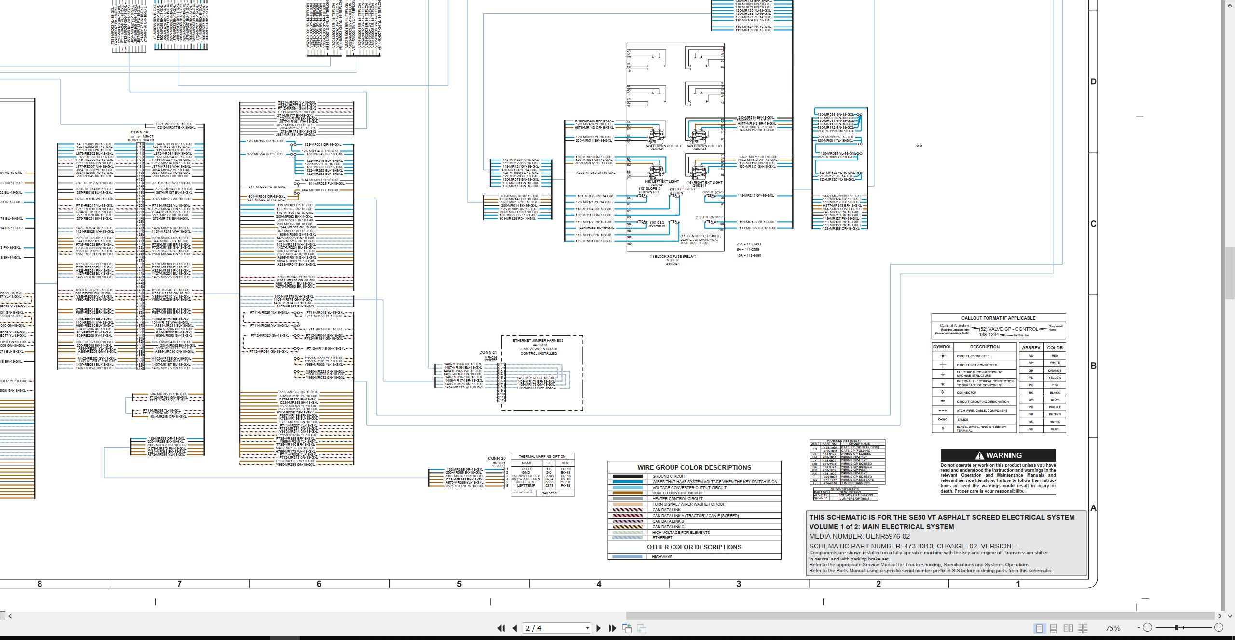Click the GROUND CIRCUIT legend color swatch

[x=627, y=476]
